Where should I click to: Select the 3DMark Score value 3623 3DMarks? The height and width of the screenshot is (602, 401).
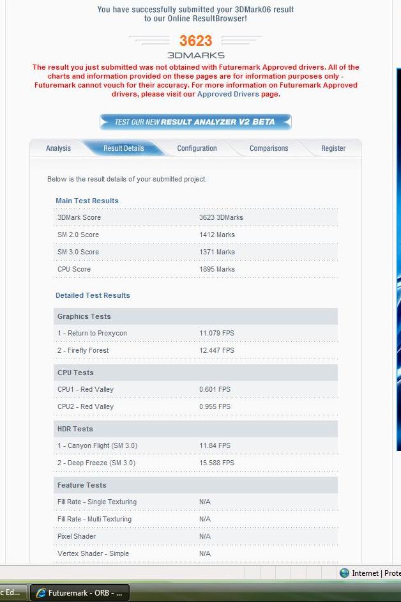point(221,217)
